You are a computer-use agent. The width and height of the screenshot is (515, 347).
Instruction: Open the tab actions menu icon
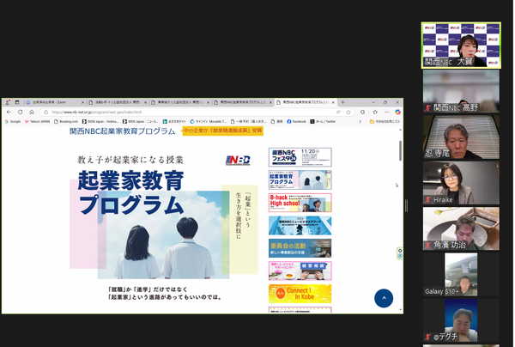[x=17, y=102]
